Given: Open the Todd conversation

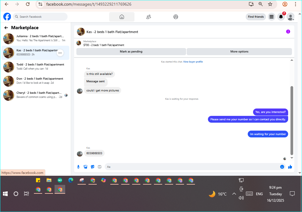Looking at the screenshot, I should pyautogui.click(x=35, y=67).
